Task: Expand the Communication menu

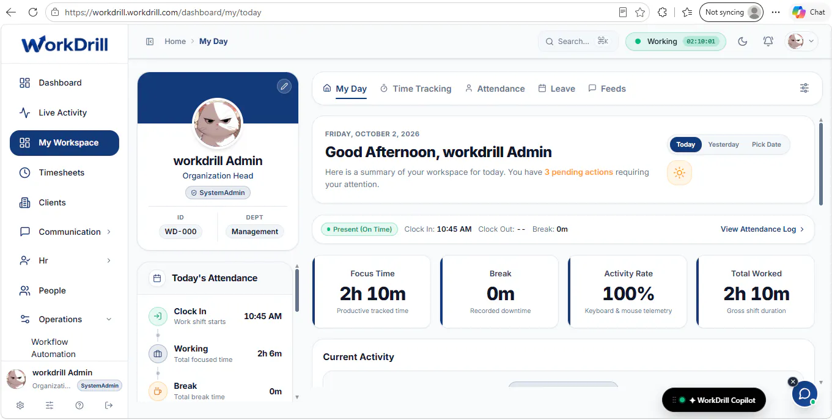Action: click(64, 232)
